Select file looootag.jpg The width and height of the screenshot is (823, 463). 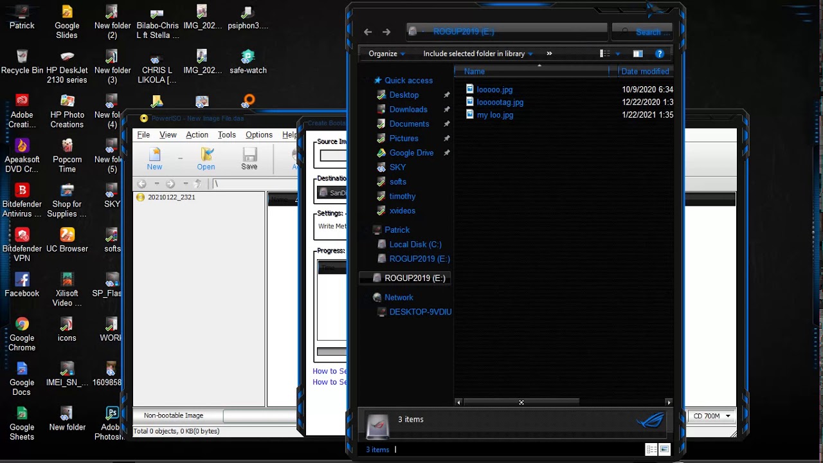tap(500, 102)
